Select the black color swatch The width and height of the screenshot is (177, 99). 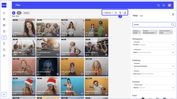143,98
